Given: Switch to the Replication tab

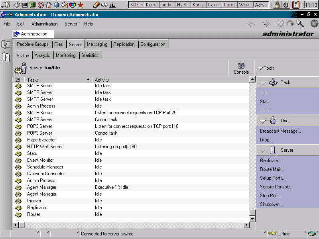Looking at the screenshot, I should click(x=124, y=44).
